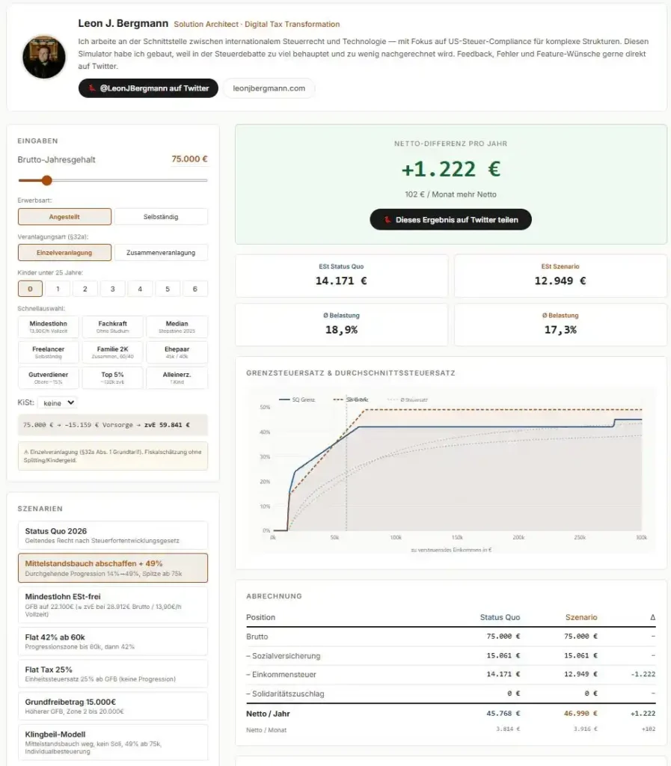Set Kinder unter 25 to 3
Screen dimensions: 671x766
113,288
